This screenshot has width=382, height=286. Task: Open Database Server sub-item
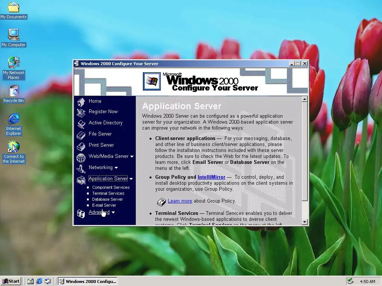click(x=107, y=200)
